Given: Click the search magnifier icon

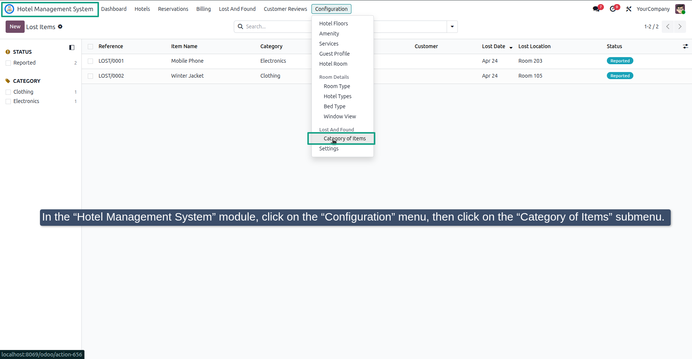Looking at the screenshot, I should 241,26.
